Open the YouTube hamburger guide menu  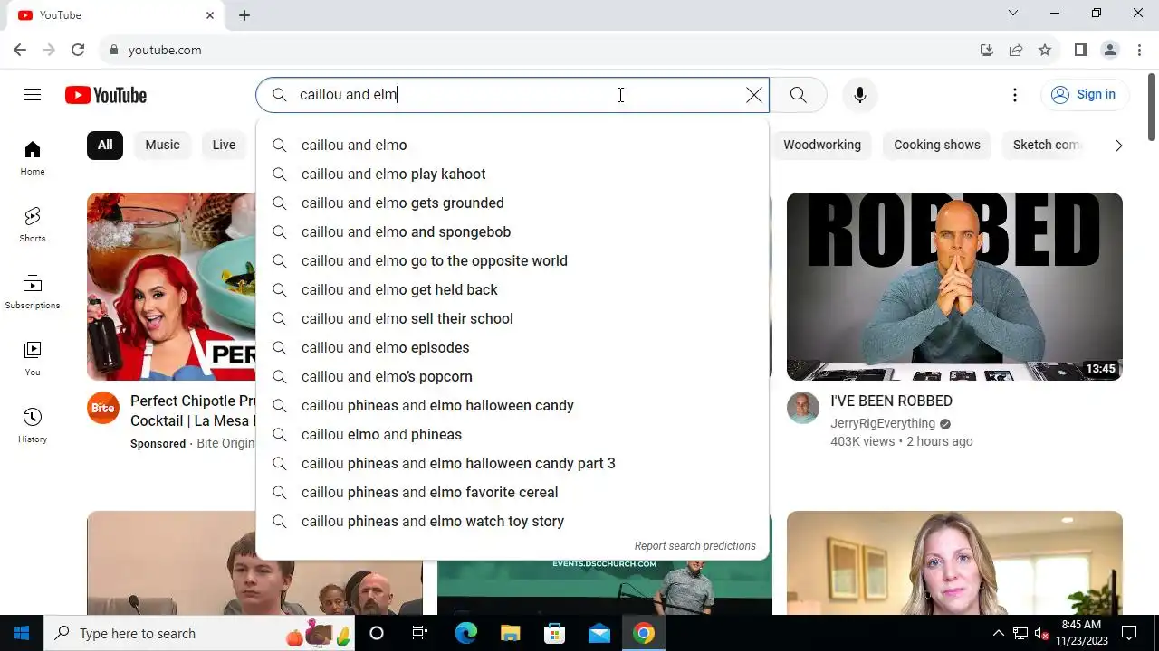click(33, 95)
